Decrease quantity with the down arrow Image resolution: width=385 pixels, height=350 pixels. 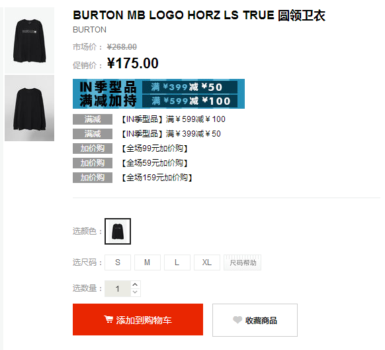tap(135, 292)
